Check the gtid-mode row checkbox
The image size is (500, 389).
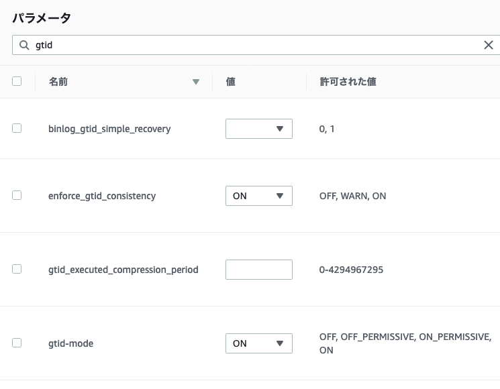point(17,343)
